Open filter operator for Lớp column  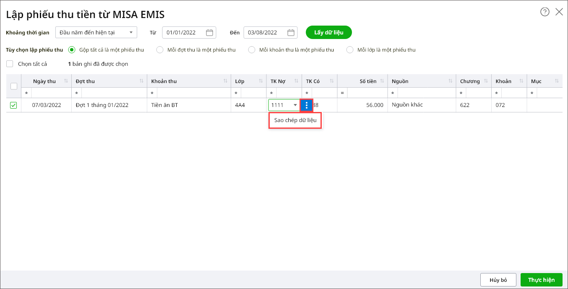click(236, 93)
